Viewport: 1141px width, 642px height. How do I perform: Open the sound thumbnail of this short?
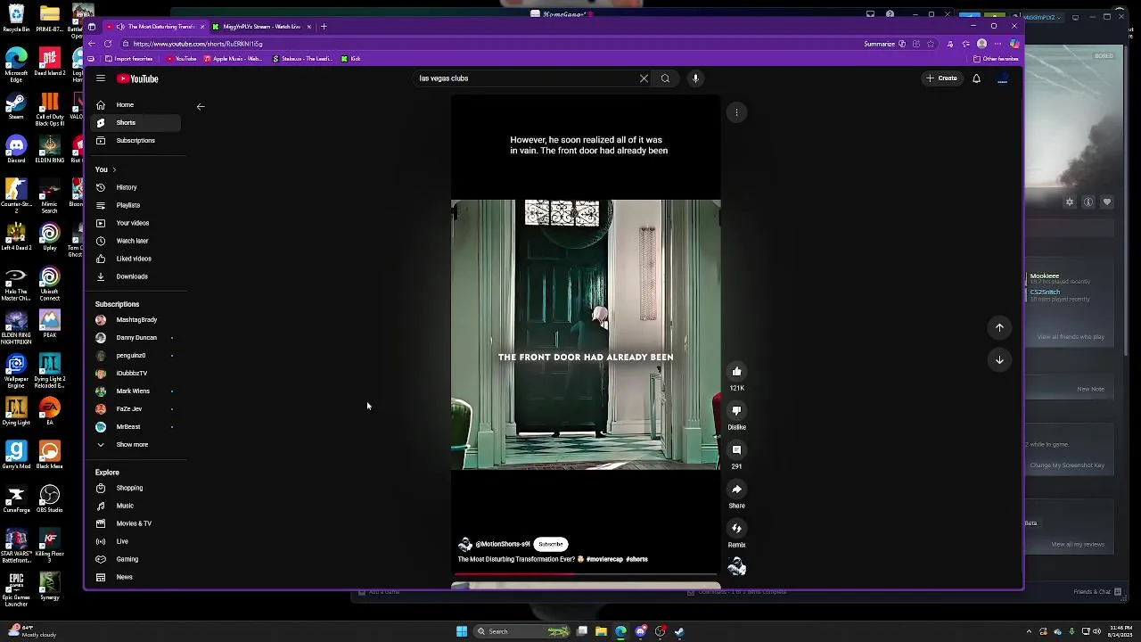pyautogui.click(x=736, y=566)
